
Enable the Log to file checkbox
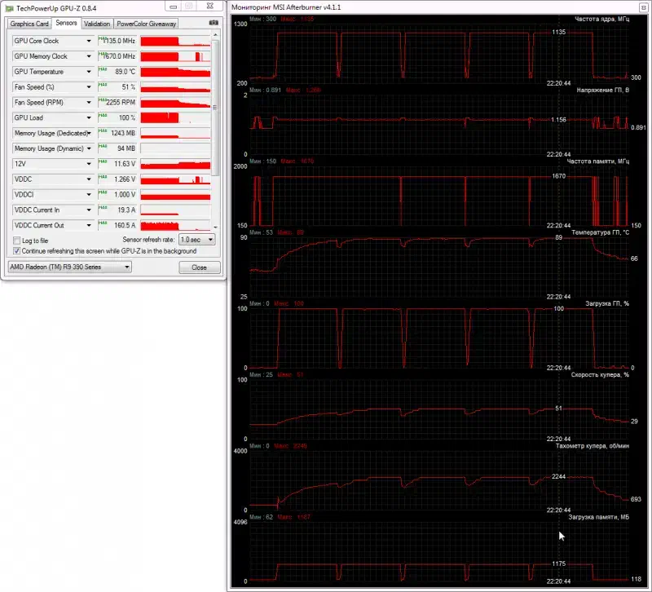17,241
